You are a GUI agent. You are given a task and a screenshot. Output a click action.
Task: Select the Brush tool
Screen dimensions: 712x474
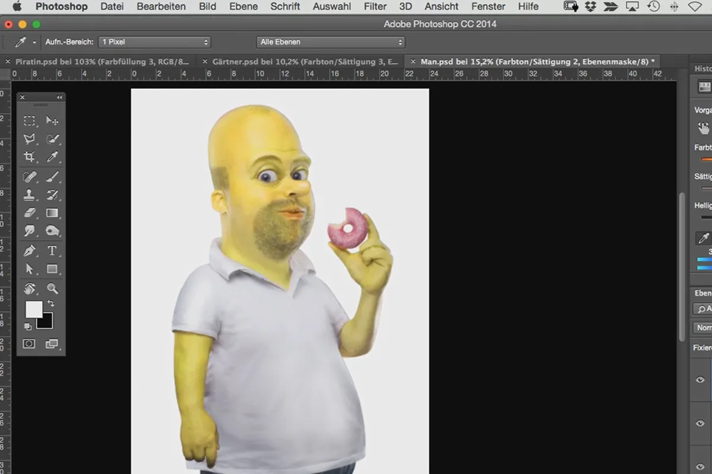tap(52, 177)
